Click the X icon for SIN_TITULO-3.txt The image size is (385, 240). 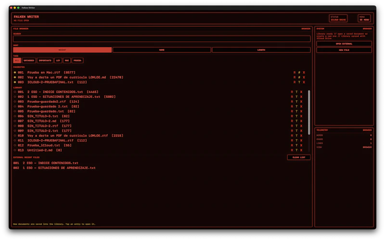[x=301, y=116]
